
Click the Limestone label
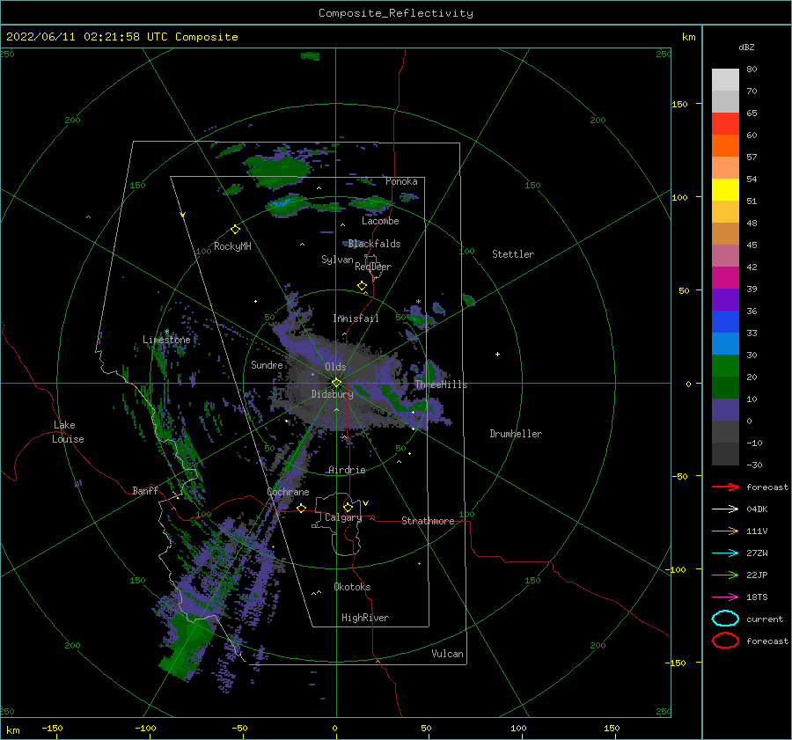click(x=166, y=340)
